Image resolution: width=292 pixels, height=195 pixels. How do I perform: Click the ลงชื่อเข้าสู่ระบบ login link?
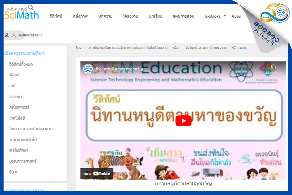tap(30, 35)
